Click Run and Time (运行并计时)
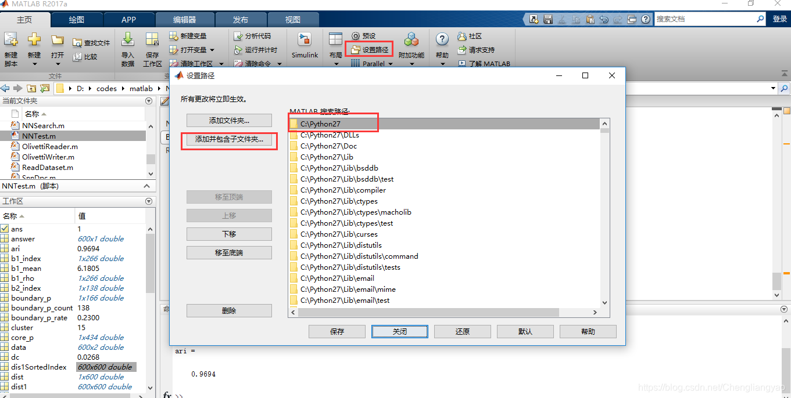 click(x=256, y=50)
